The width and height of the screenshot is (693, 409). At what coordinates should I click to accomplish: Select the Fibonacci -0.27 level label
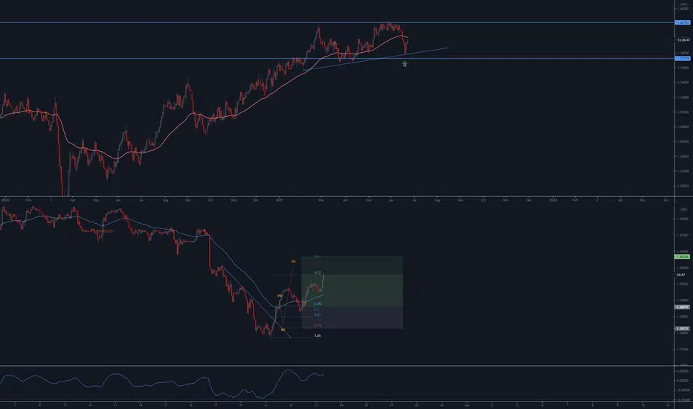tap(318, 273)
